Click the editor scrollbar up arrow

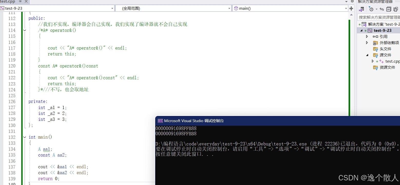(351, 15)
